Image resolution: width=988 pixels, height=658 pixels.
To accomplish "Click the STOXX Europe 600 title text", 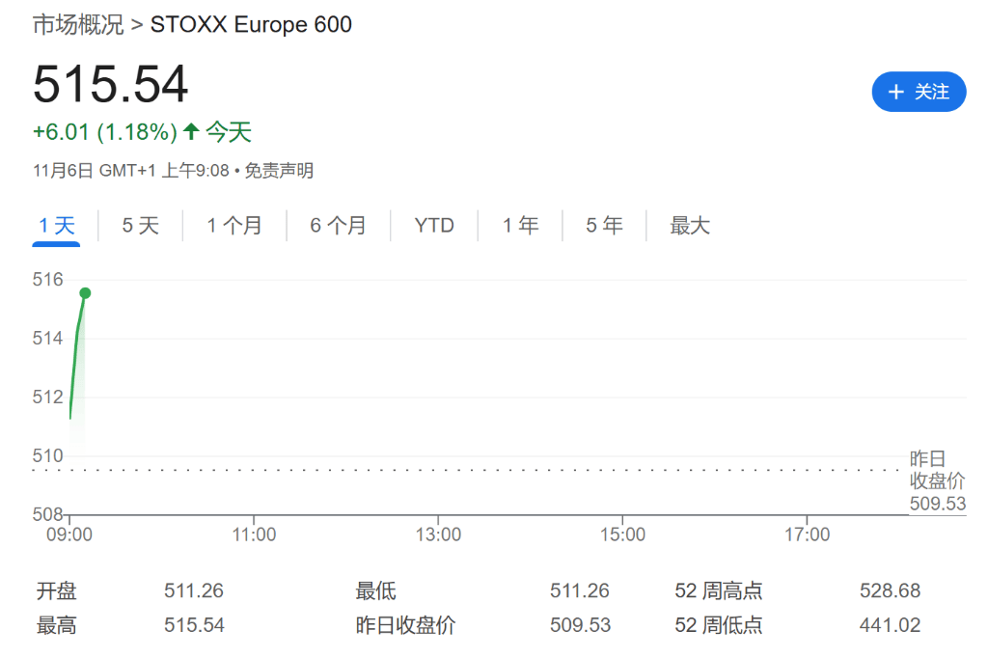I will coord(251,25).
